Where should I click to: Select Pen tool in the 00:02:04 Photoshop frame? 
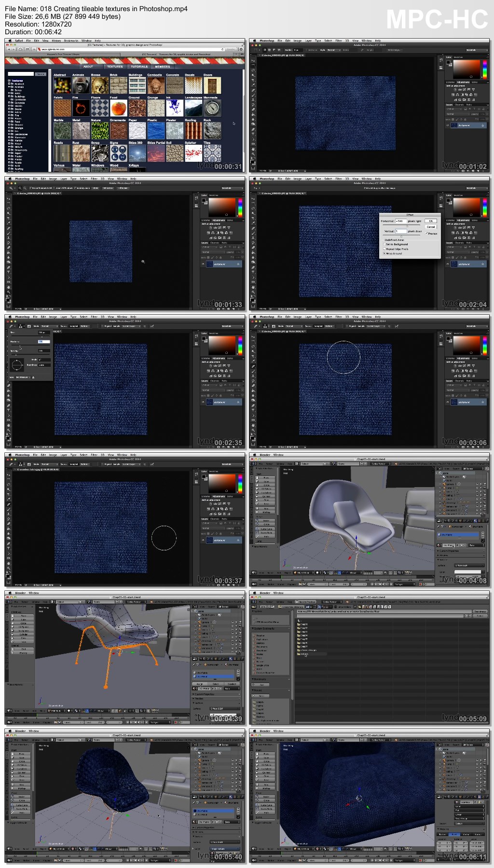click(253, 267)
